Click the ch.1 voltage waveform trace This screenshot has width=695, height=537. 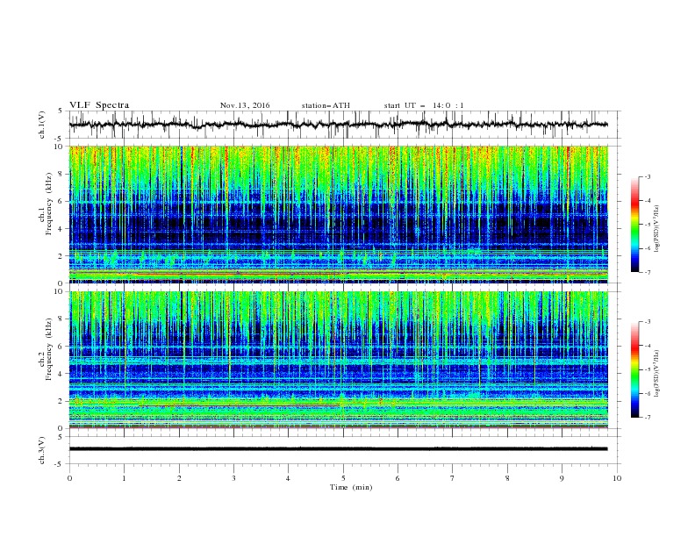pos(338,125)
